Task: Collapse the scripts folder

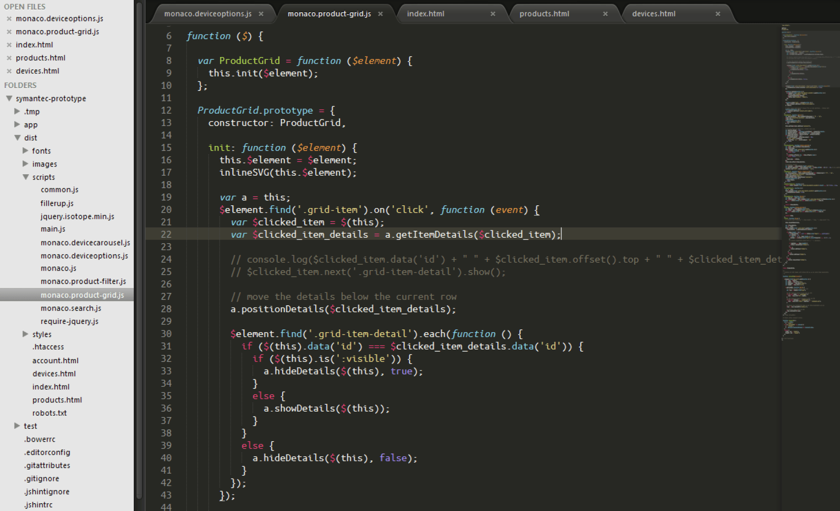Action: tap(26, 177)
